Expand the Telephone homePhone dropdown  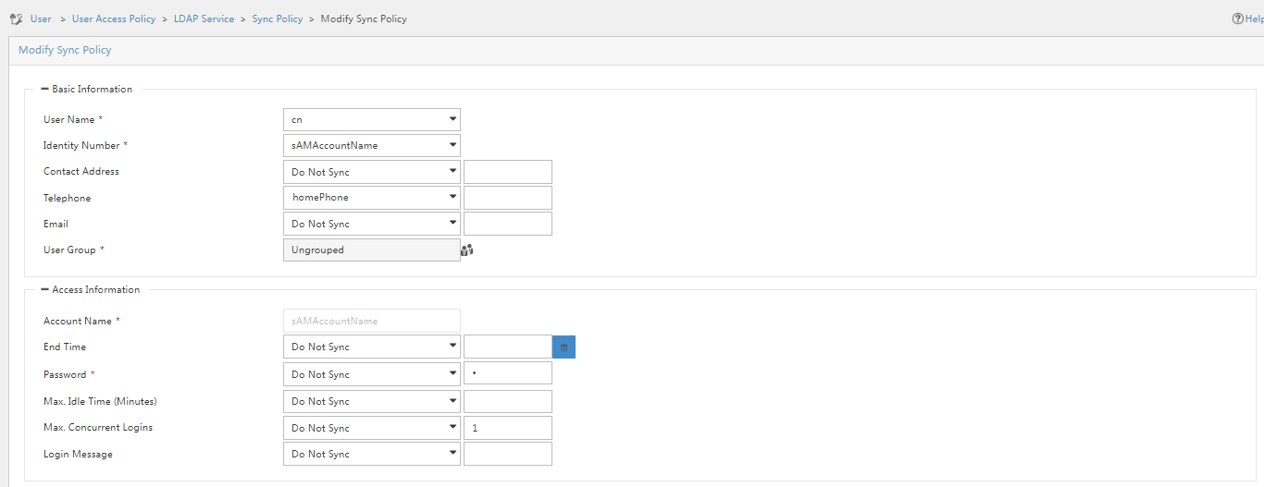[372, 198]
